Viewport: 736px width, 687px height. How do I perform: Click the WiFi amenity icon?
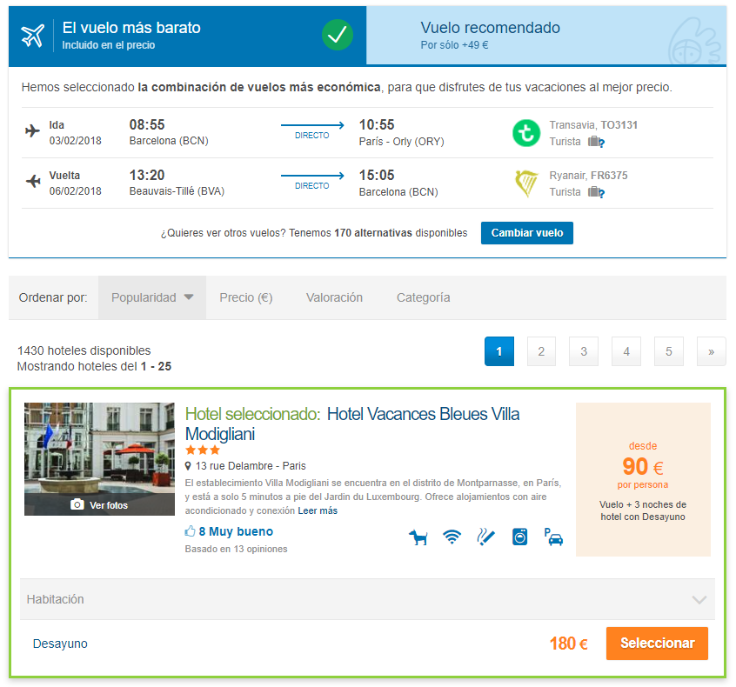452,537
